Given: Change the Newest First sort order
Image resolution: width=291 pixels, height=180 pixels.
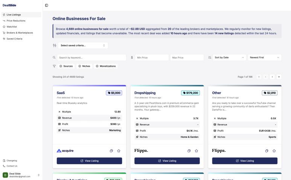Looking at the screenshot, I should click(x=265, y=57).
